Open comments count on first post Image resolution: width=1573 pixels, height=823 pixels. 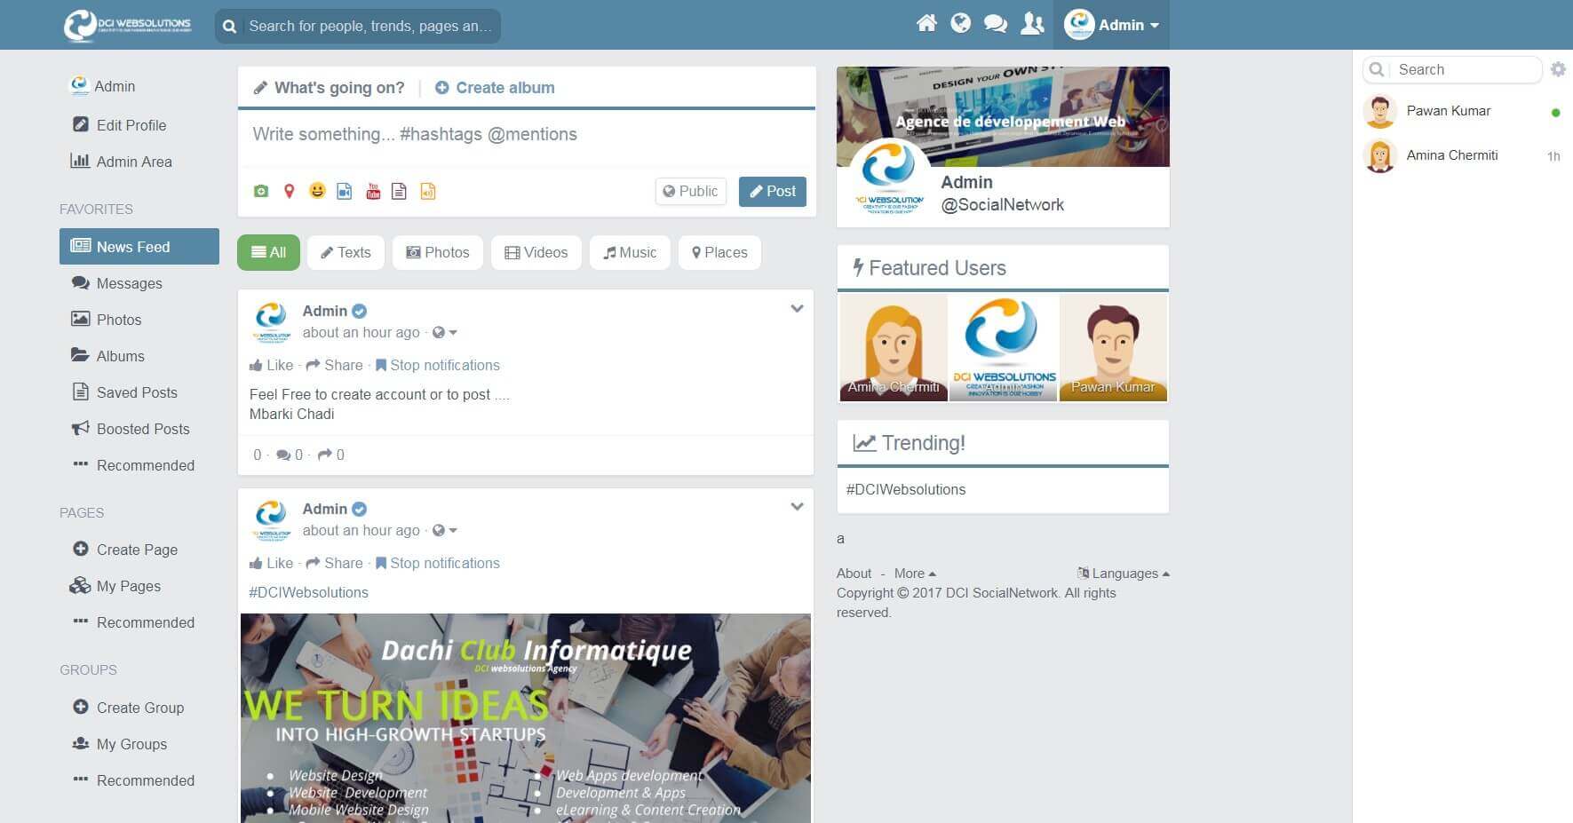point(290,455)
